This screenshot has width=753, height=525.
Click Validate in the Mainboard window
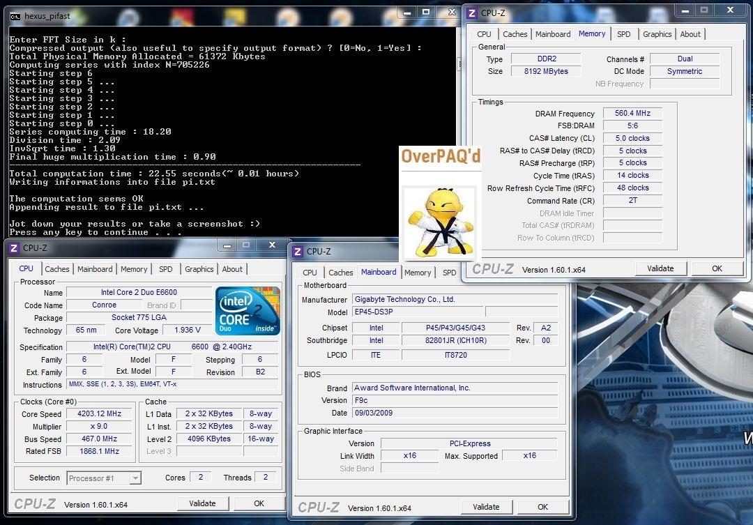pyautogui.click(x=486, y=507)
